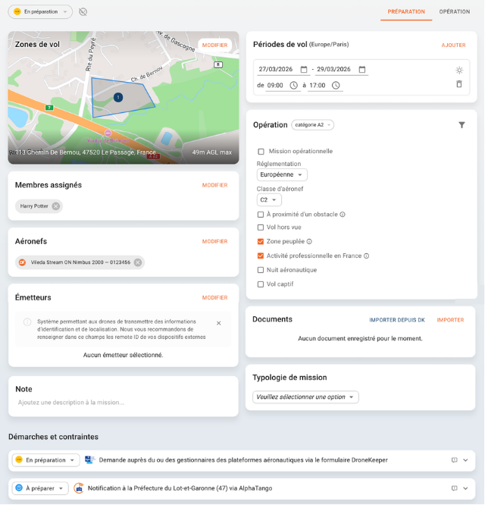The height and width of the screenshot is (505, 485).
Task: Tick the Vol hors vue checkbox
Action: (x=261, y=227)
